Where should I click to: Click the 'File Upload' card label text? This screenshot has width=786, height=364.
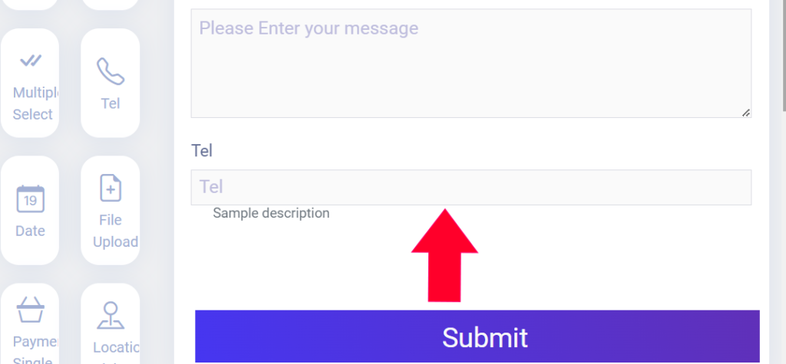pos(115,231)
